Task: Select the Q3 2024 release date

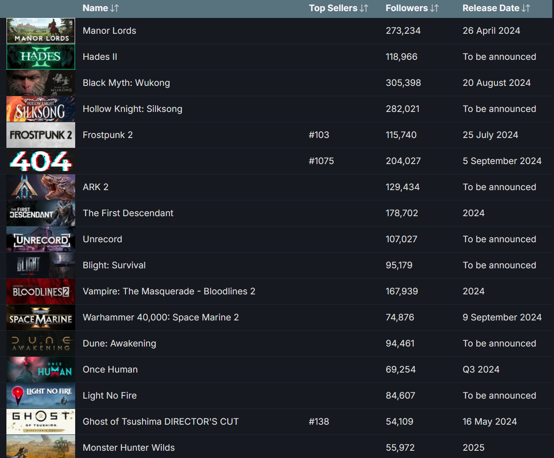Action: [x=481, y=370]
